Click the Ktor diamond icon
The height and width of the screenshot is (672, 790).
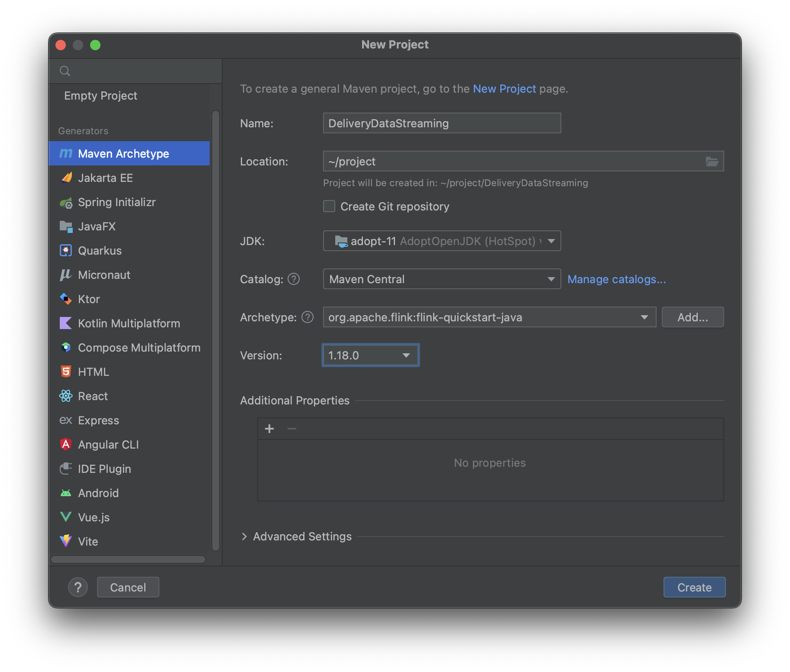tap(66, 299)
